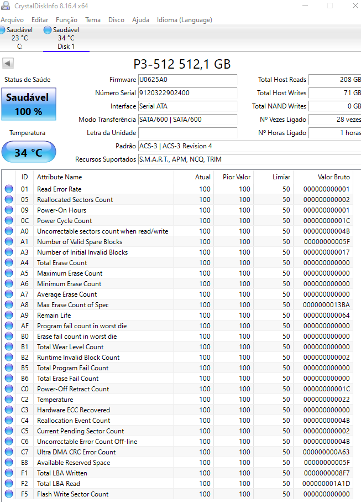Screen dimensions: 361x502
Task: Click the Valor Bruto column header
Action: [323, 177]
